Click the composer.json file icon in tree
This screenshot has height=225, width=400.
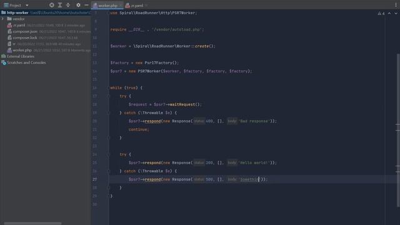(9, 31)
